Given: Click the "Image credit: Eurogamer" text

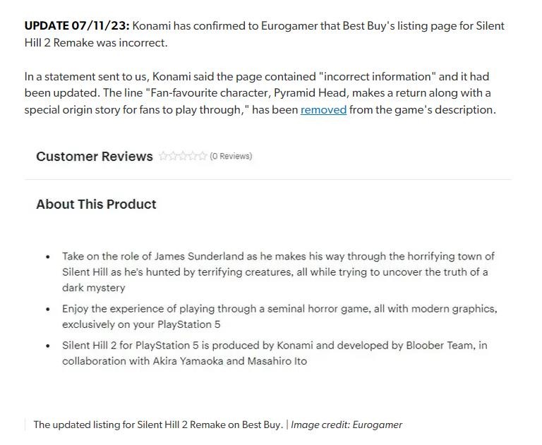Looking at the screenshot, I should (x=347, y=425).
